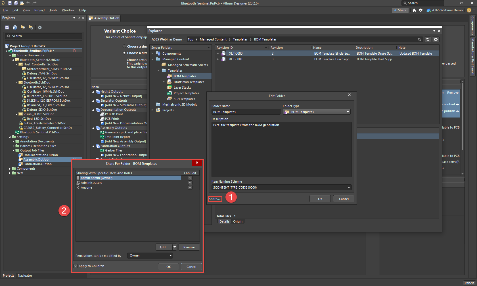
Task: Toggle Can Edit checkbox for Administrators
Action: 190,183
